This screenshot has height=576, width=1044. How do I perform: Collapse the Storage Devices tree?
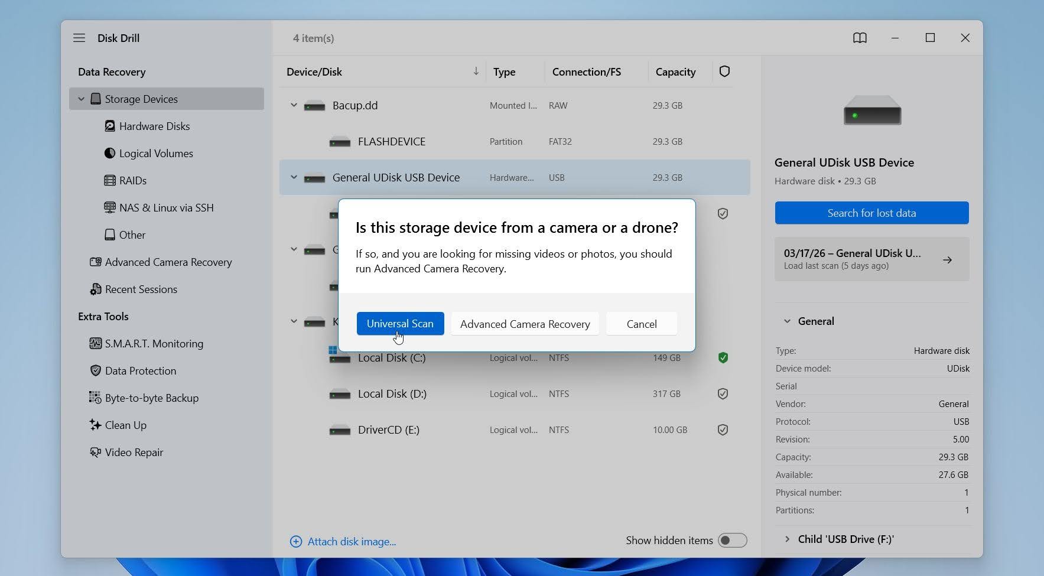81,99
